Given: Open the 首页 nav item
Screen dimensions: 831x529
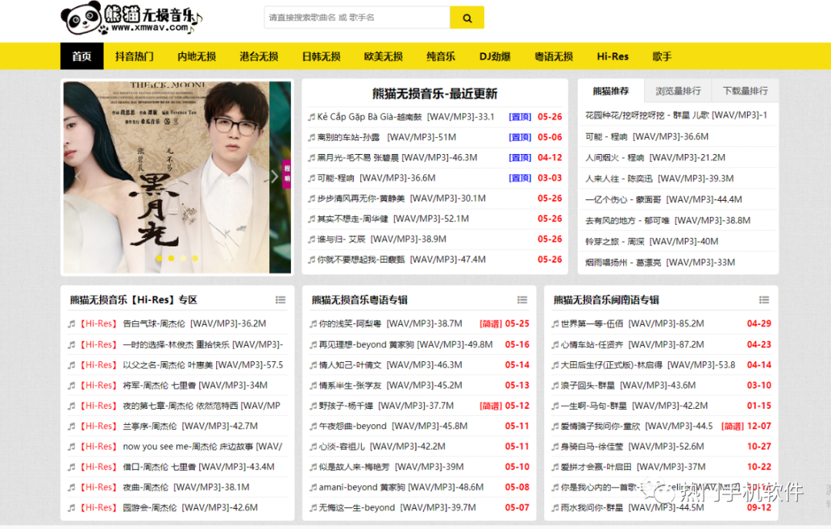Looking at the screenshot, I should coord(82,56).
